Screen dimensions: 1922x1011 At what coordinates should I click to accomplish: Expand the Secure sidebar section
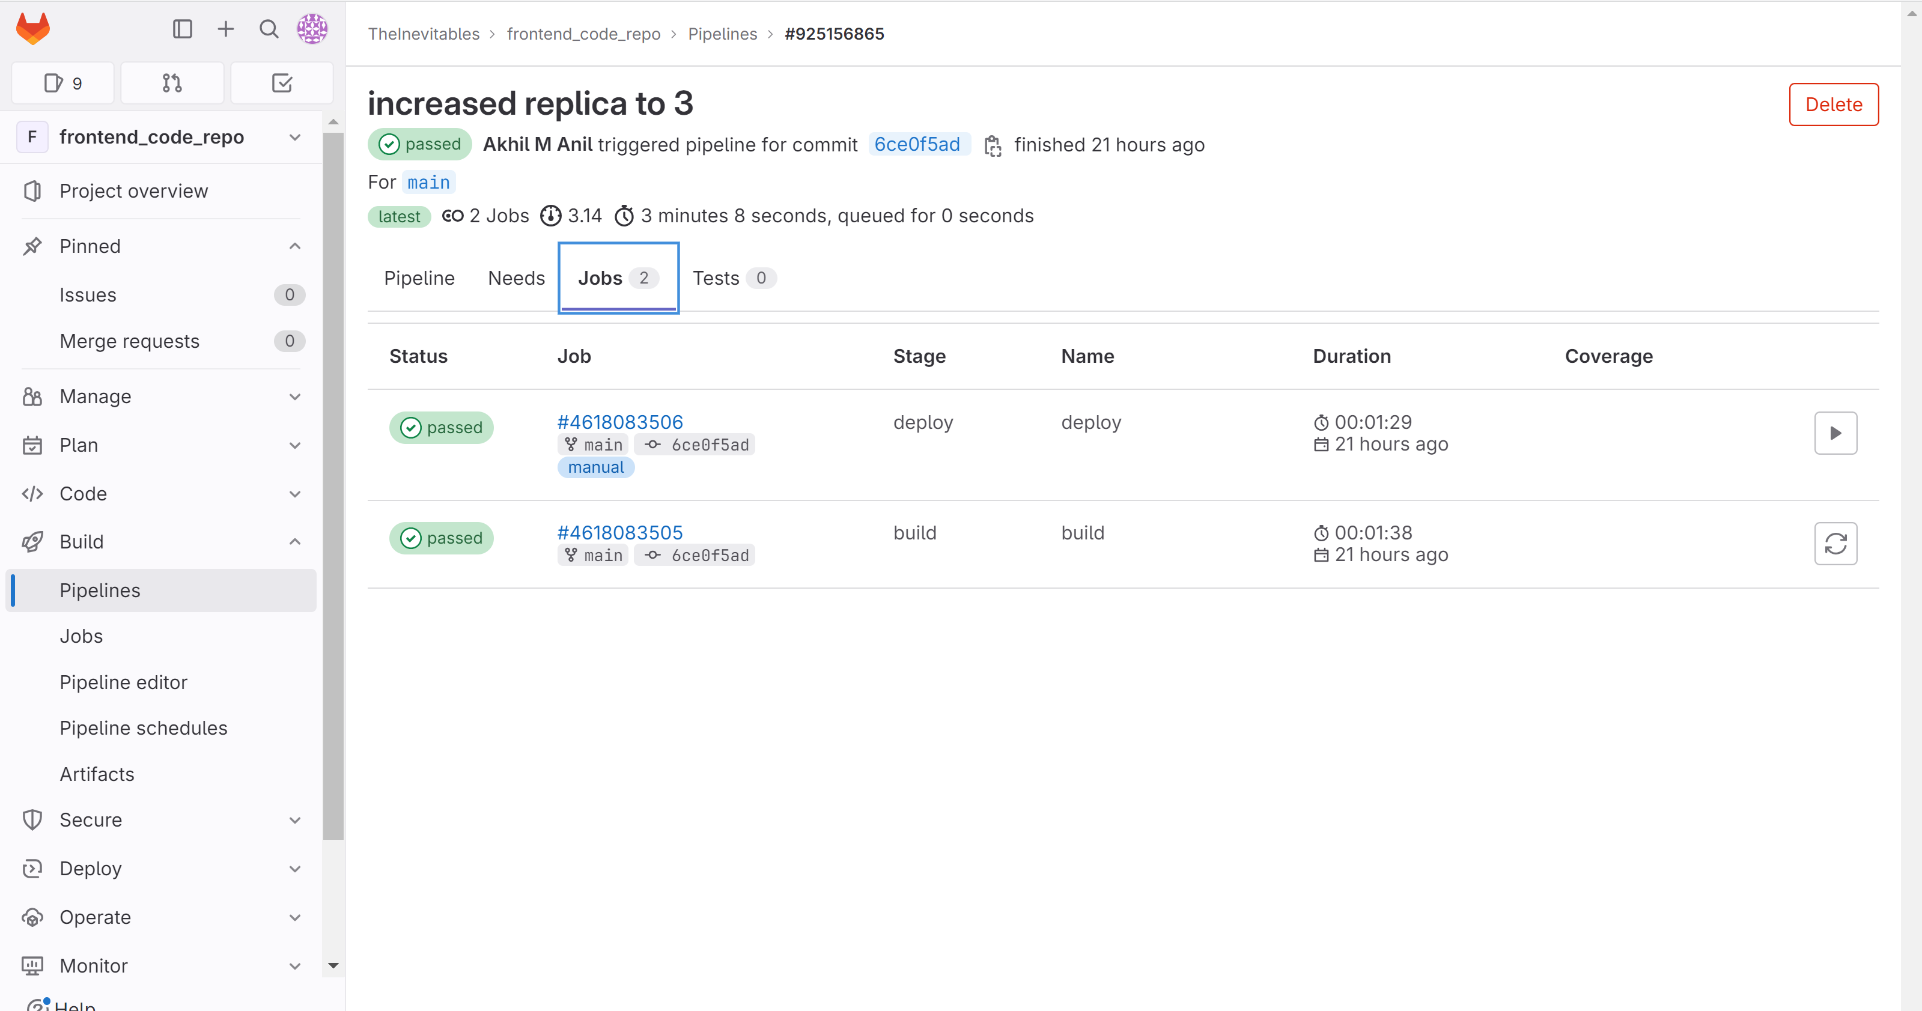[295, 820]
